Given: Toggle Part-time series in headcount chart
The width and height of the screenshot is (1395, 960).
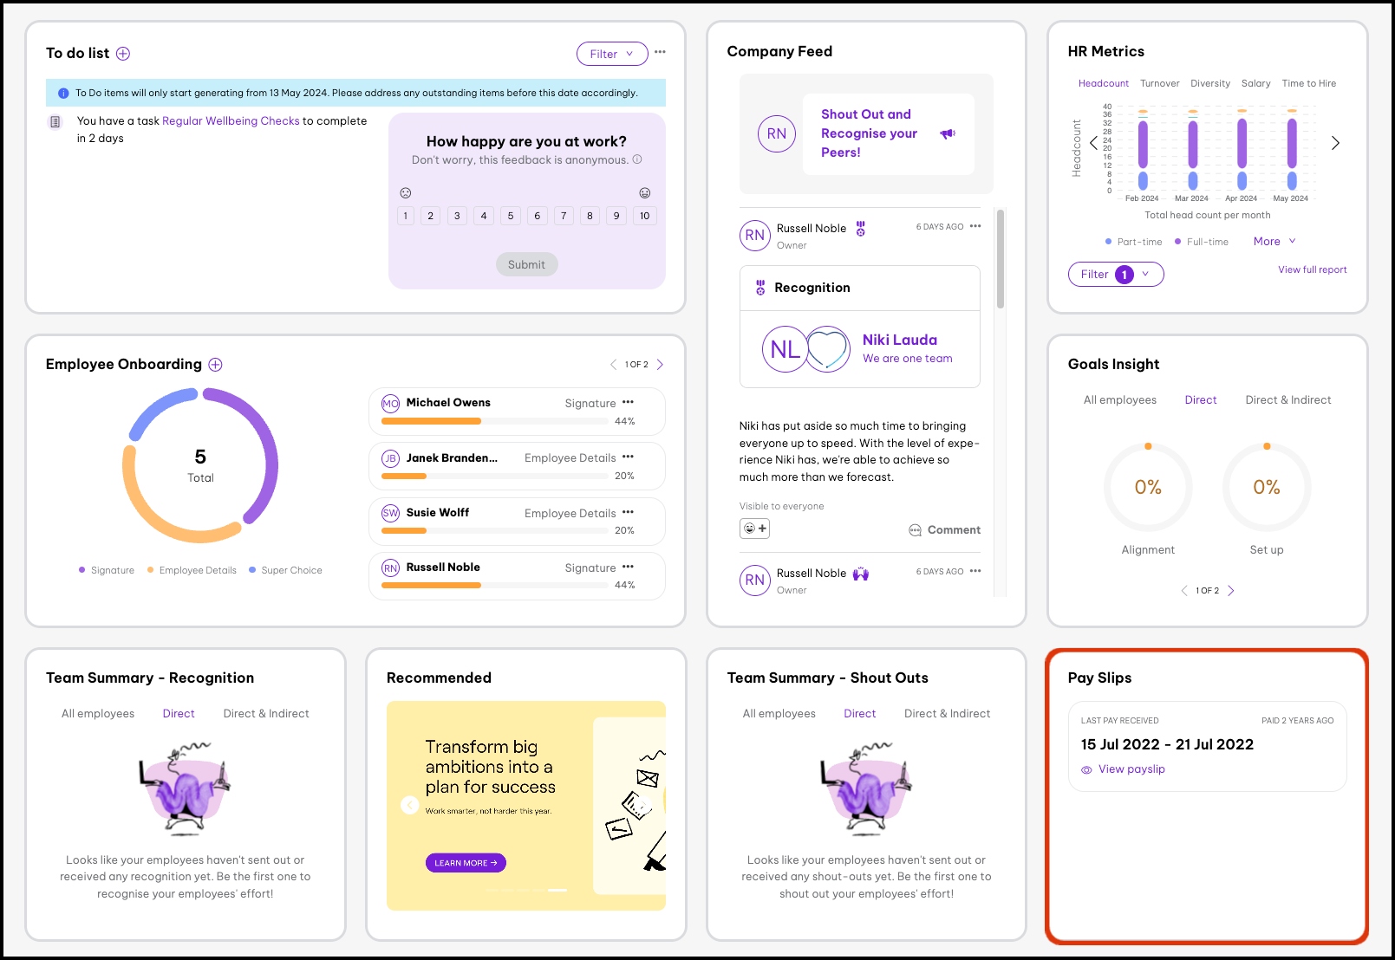Looking at the screenshot, I should (x=1133, y=242).
